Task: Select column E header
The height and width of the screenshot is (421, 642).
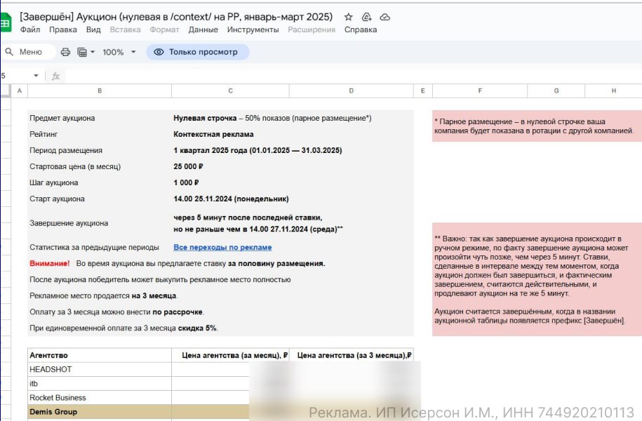Action: point(423,91)
